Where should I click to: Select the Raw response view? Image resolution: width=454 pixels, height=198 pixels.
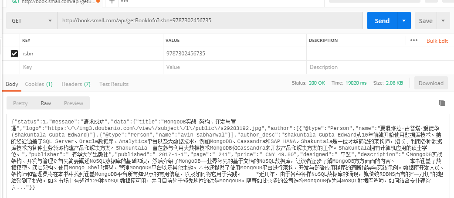tap(46, 103)
